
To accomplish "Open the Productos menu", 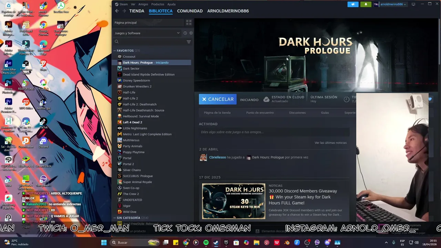I will click(158, 4).
